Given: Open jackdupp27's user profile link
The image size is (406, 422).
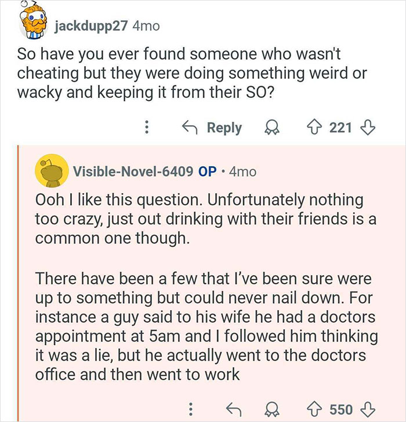Looking at the screenshot, I should [90, 26].
